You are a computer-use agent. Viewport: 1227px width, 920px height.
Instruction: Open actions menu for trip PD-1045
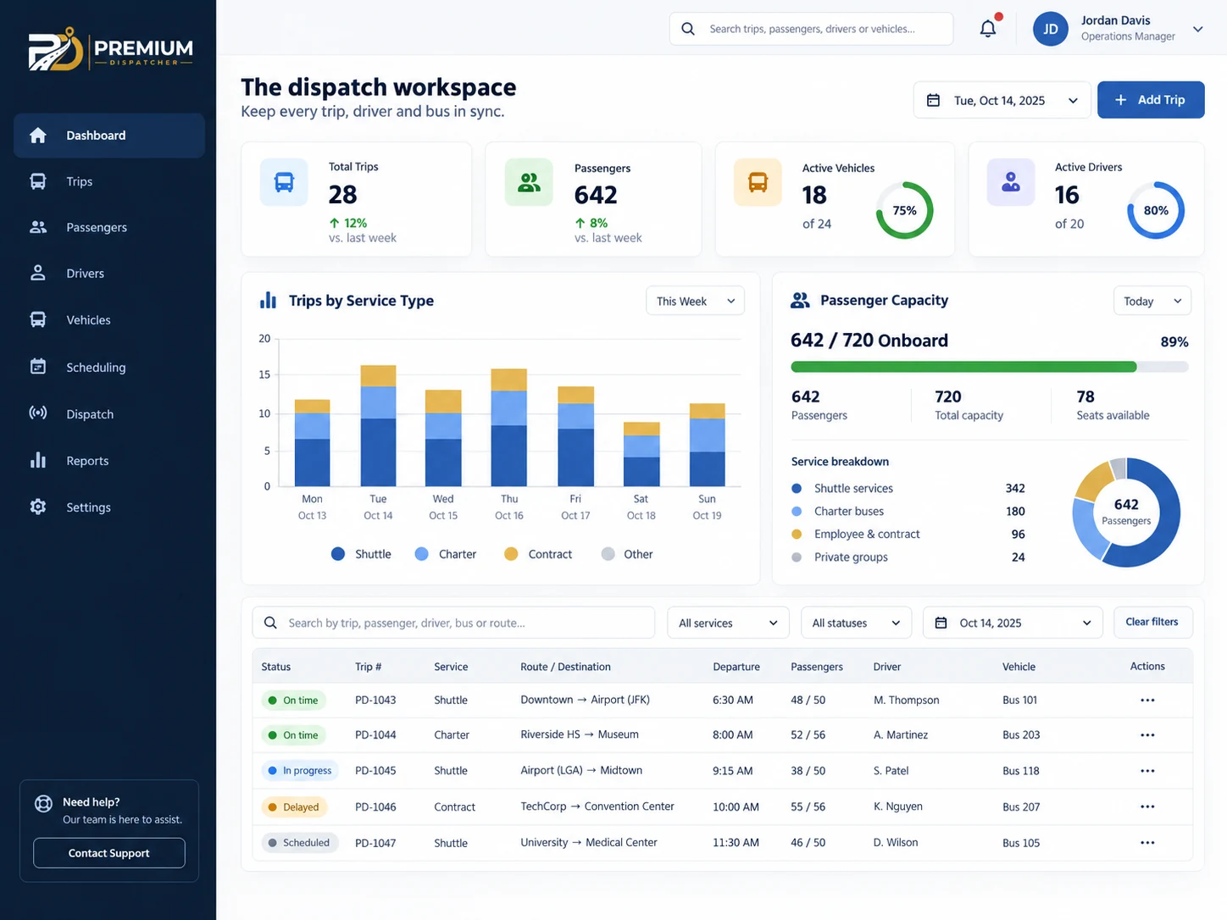click(1147, 771)
